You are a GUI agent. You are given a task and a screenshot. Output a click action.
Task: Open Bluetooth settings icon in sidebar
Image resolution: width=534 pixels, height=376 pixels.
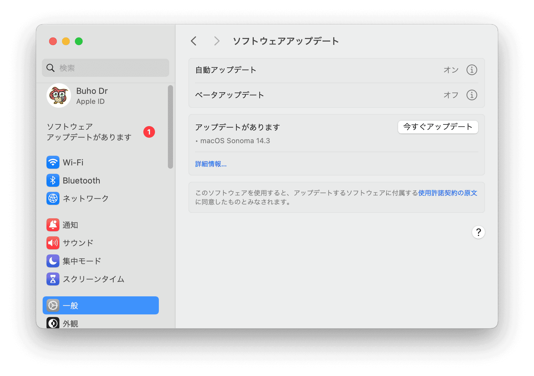53,180
